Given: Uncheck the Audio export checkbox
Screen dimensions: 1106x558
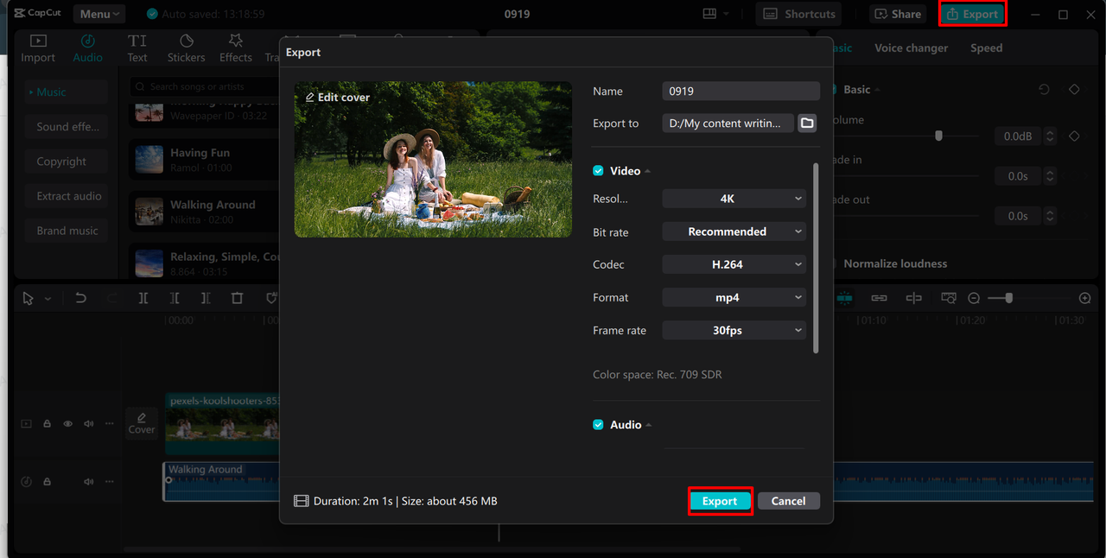Looking at the screenshot, I should [598, 425].
